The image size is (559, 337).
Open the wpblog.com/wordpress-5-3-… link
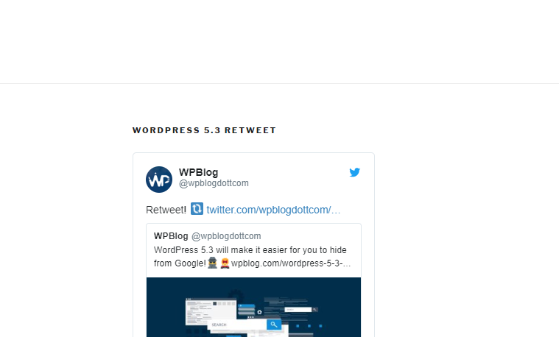click(291, 263)
